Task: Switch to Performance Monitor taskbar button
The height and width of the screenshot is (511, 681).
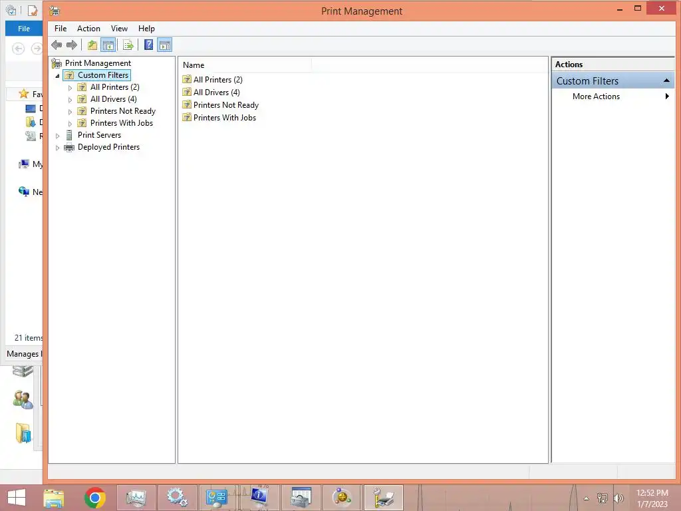Action: coord(136,498)
